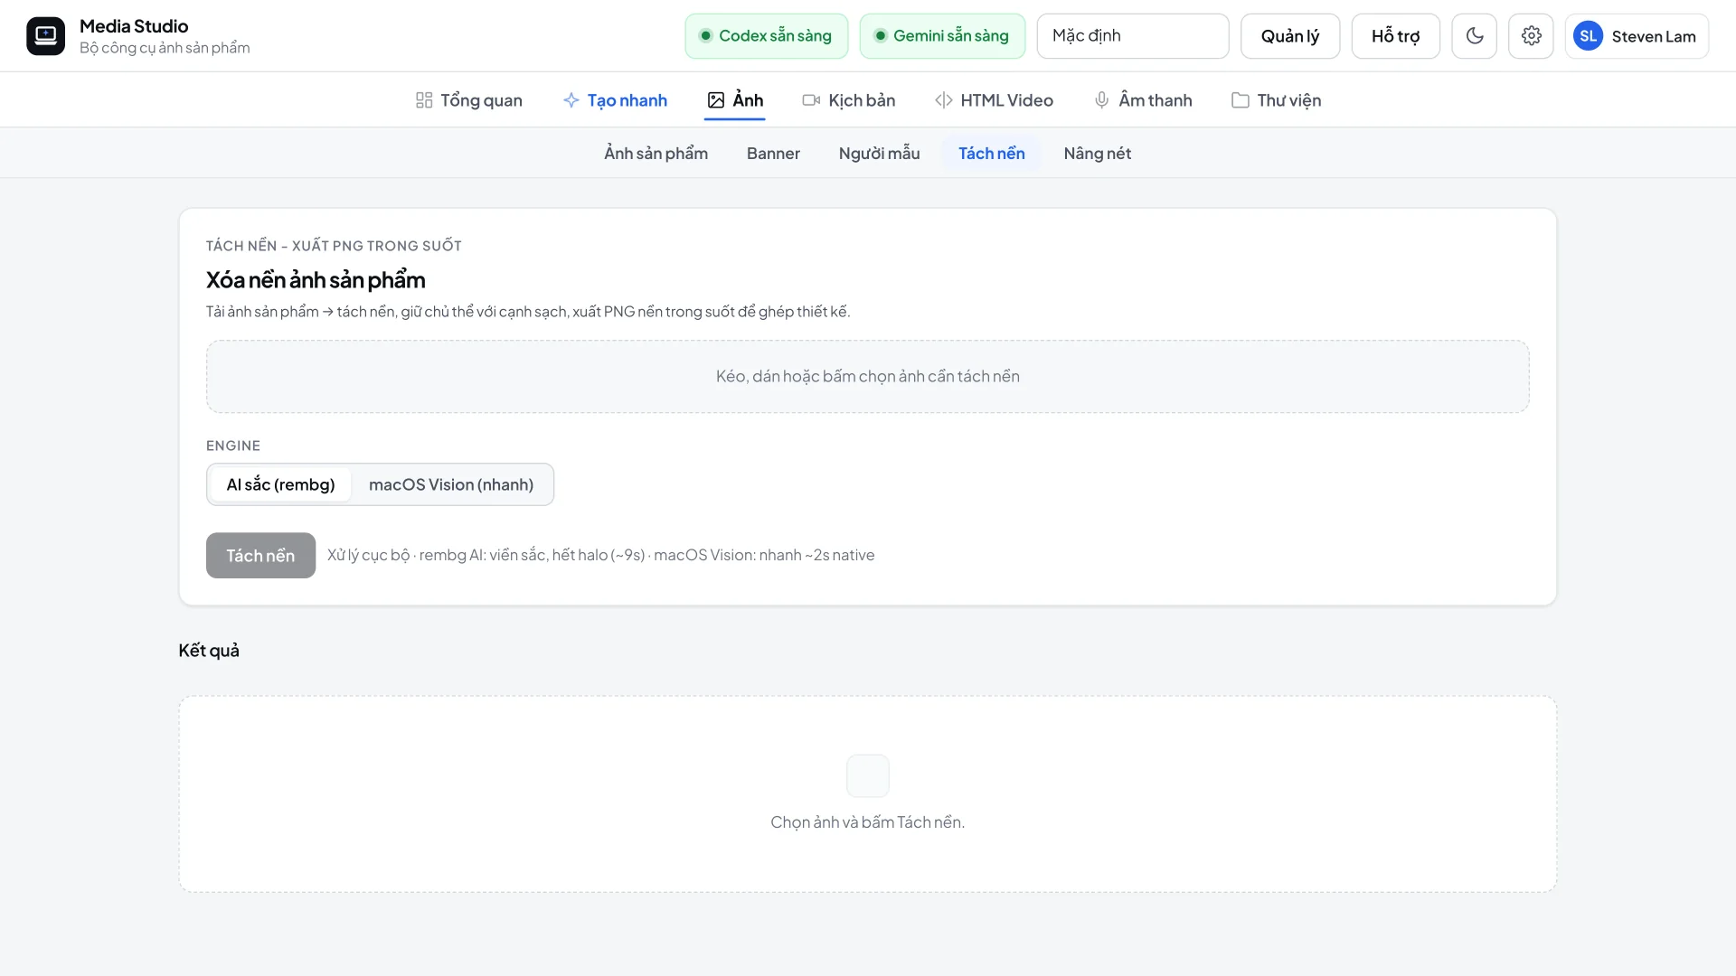Click the Kịch bản camera icon
Screen dimensions: 1736x976
812,100
